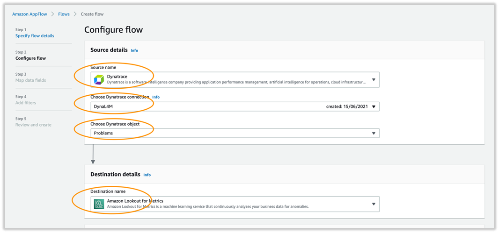499x233 pixels.
Task: Click Dynatrace source description text
Action: 236,82
